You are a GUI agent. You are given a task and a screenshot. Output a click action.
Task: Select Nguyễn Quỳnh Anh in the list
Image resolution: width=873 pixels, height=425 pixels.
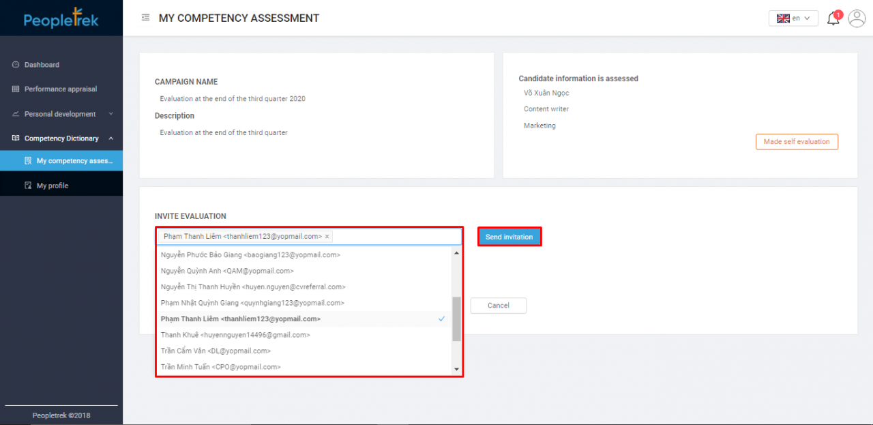pyautogui.click(x=227, y=271)
